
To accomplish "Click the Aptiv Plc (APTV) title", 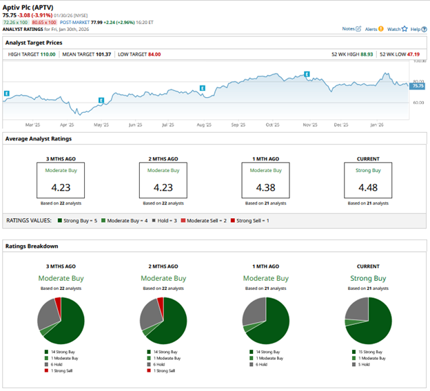I will point(32,6).
